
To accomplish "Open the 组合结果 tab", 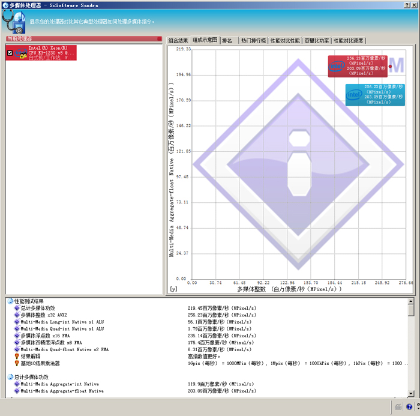I will (178, 40).
